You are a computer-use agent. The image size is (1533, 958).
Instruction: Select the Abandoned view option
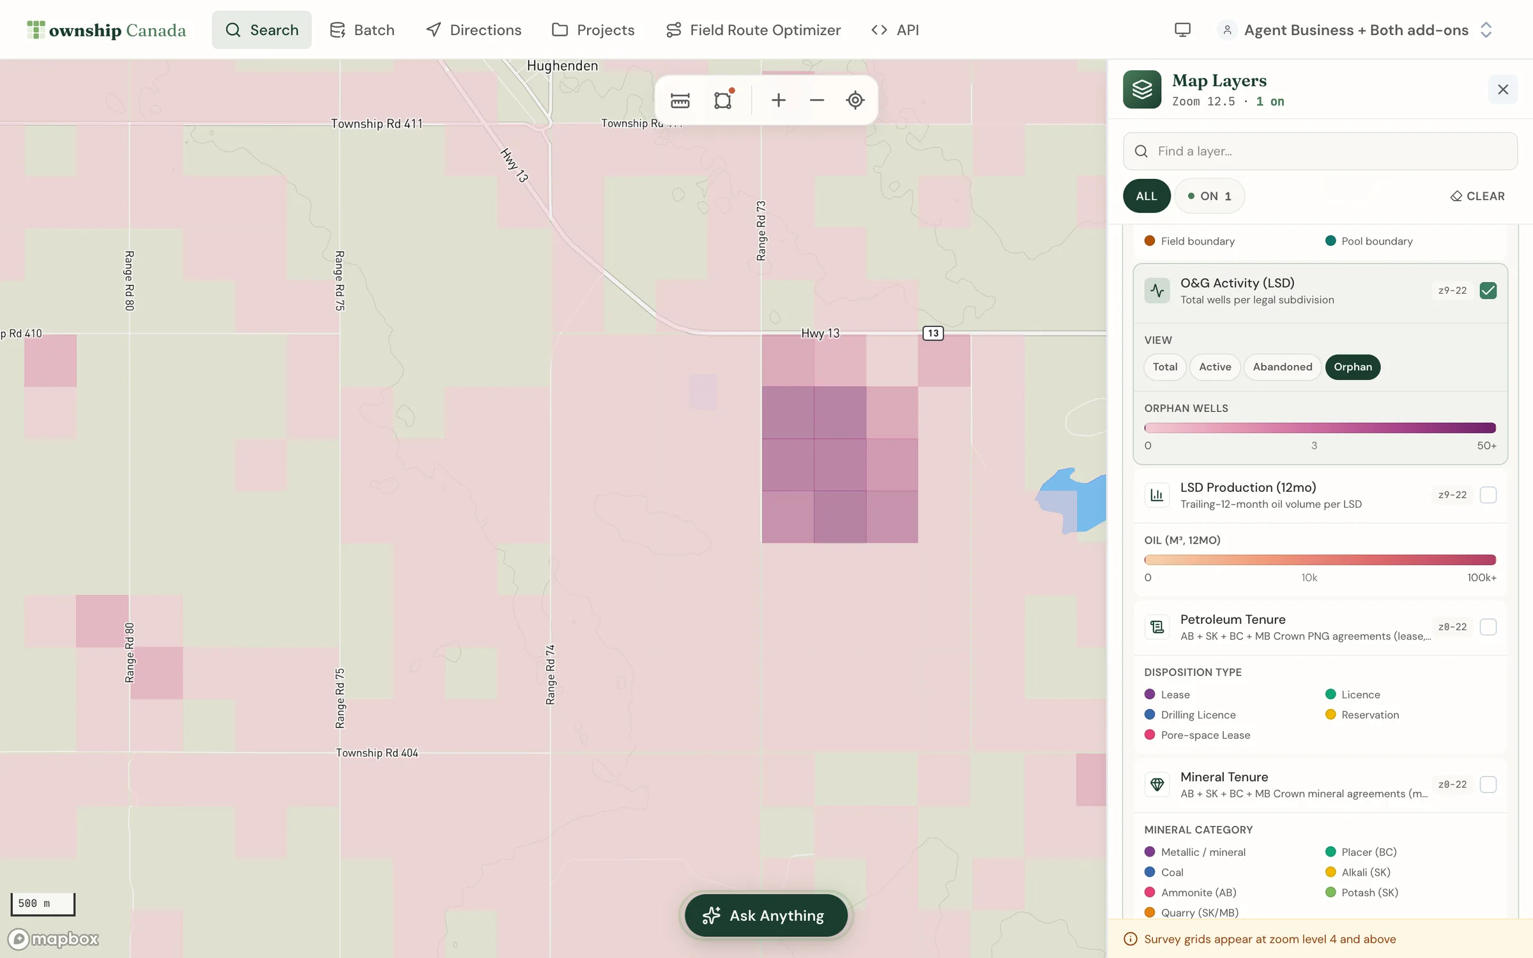[x=1282, y=367]
